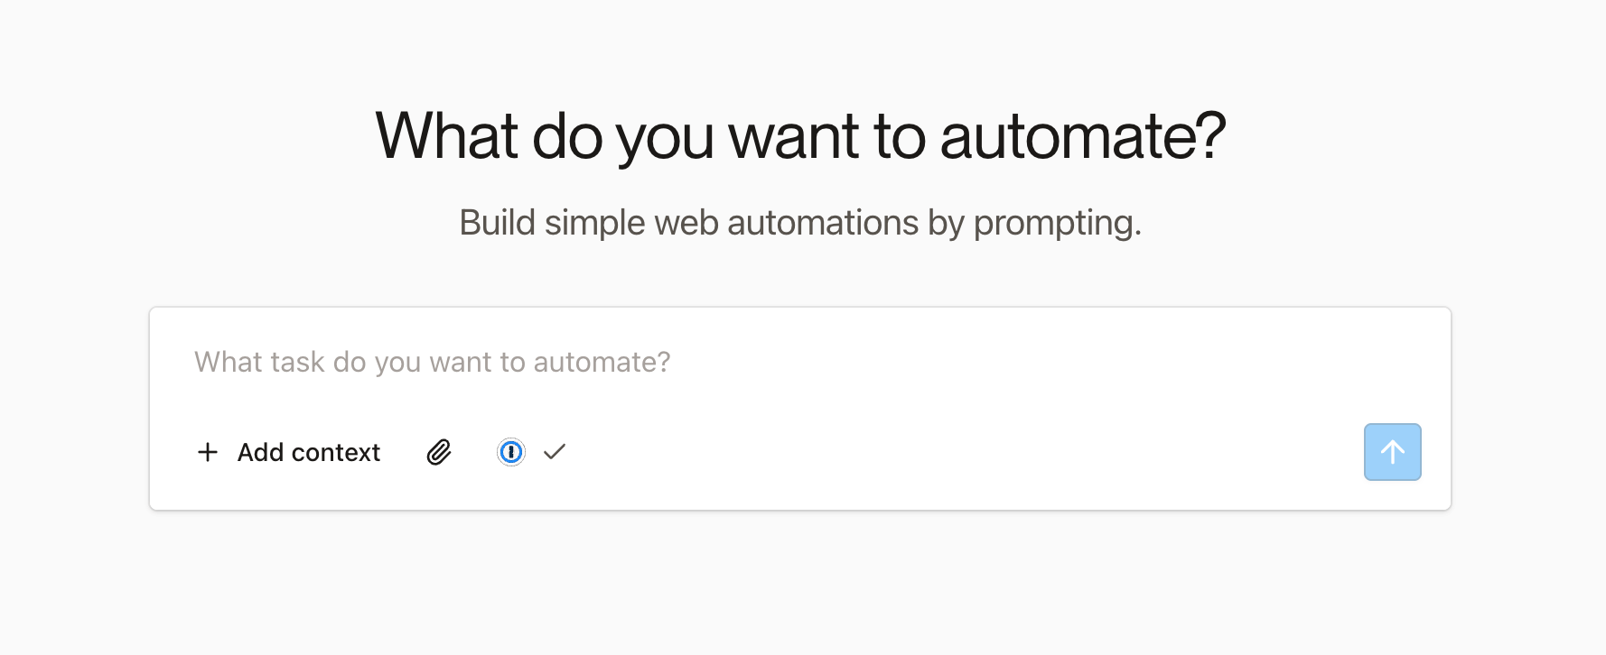1606x655 pixels.
Task: Click the blank page area below the prompt box
Action: pos(800,586)
